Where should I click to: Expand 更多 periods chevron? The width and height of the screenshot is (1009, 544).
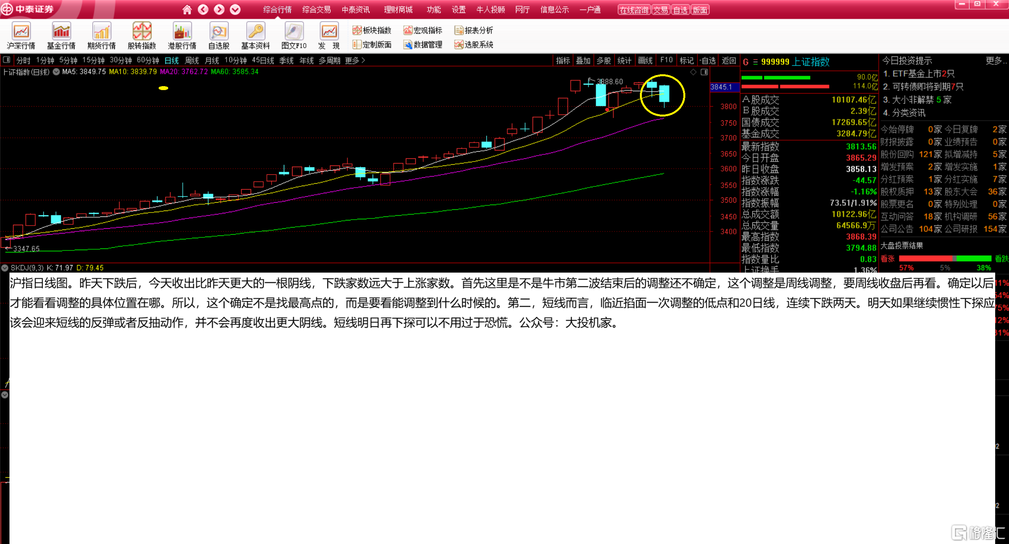354,60
